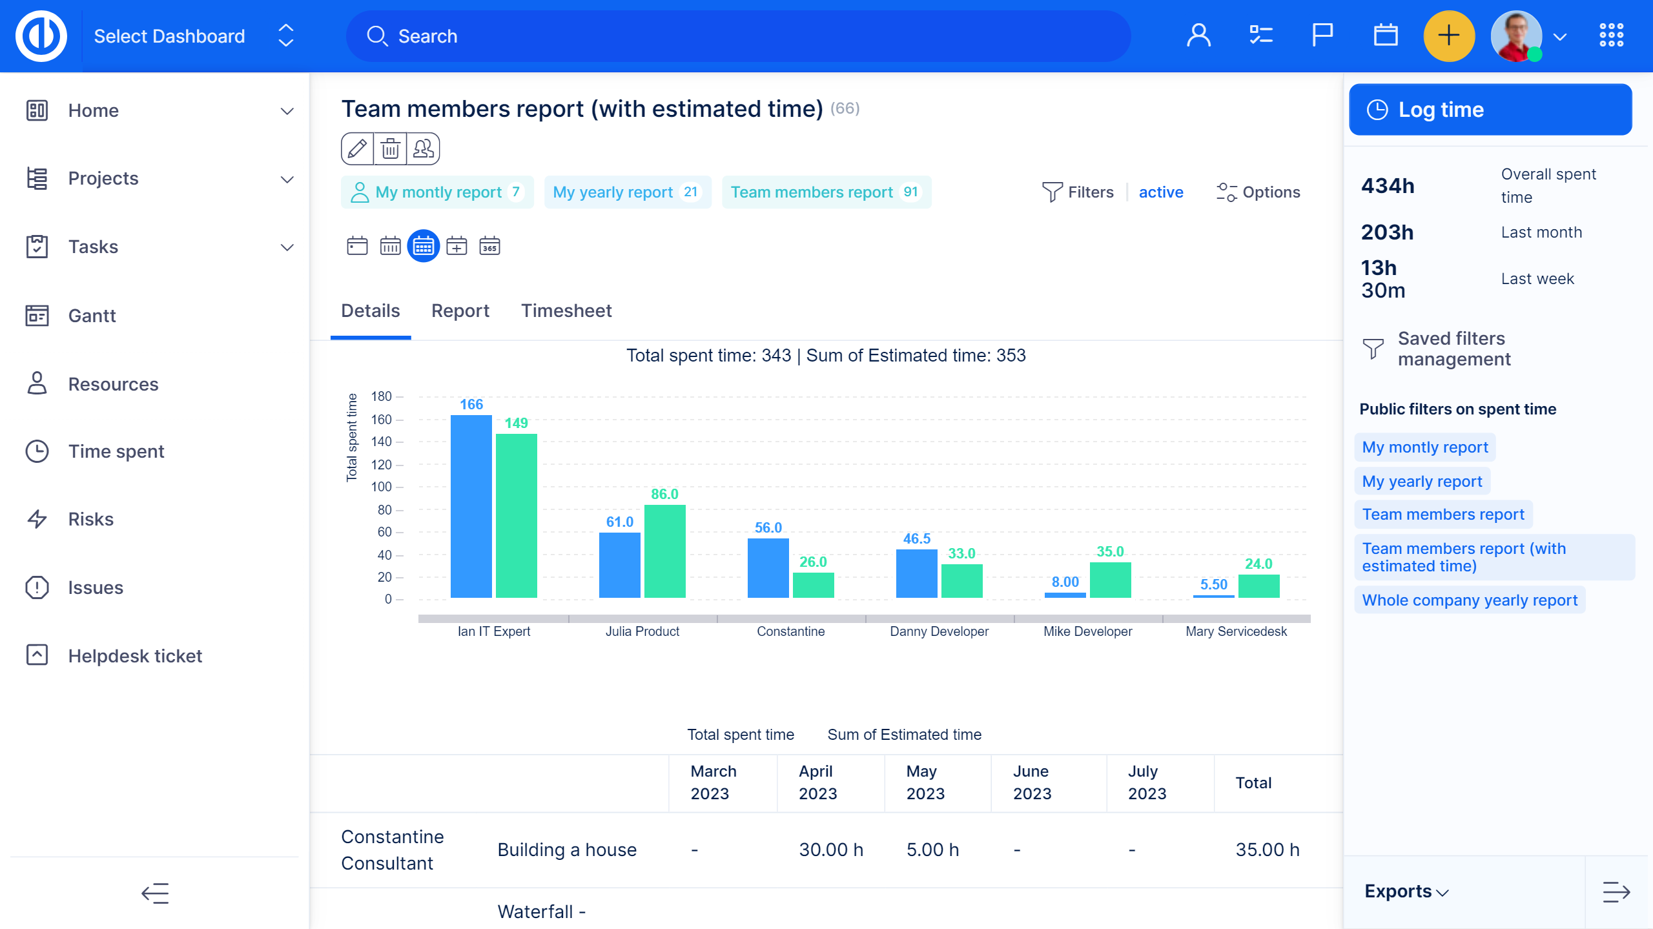The image size is (1653, 929).
Task: Open the calendar icon in top bar
Action: pyautogui.click(x=1385, y=36)
